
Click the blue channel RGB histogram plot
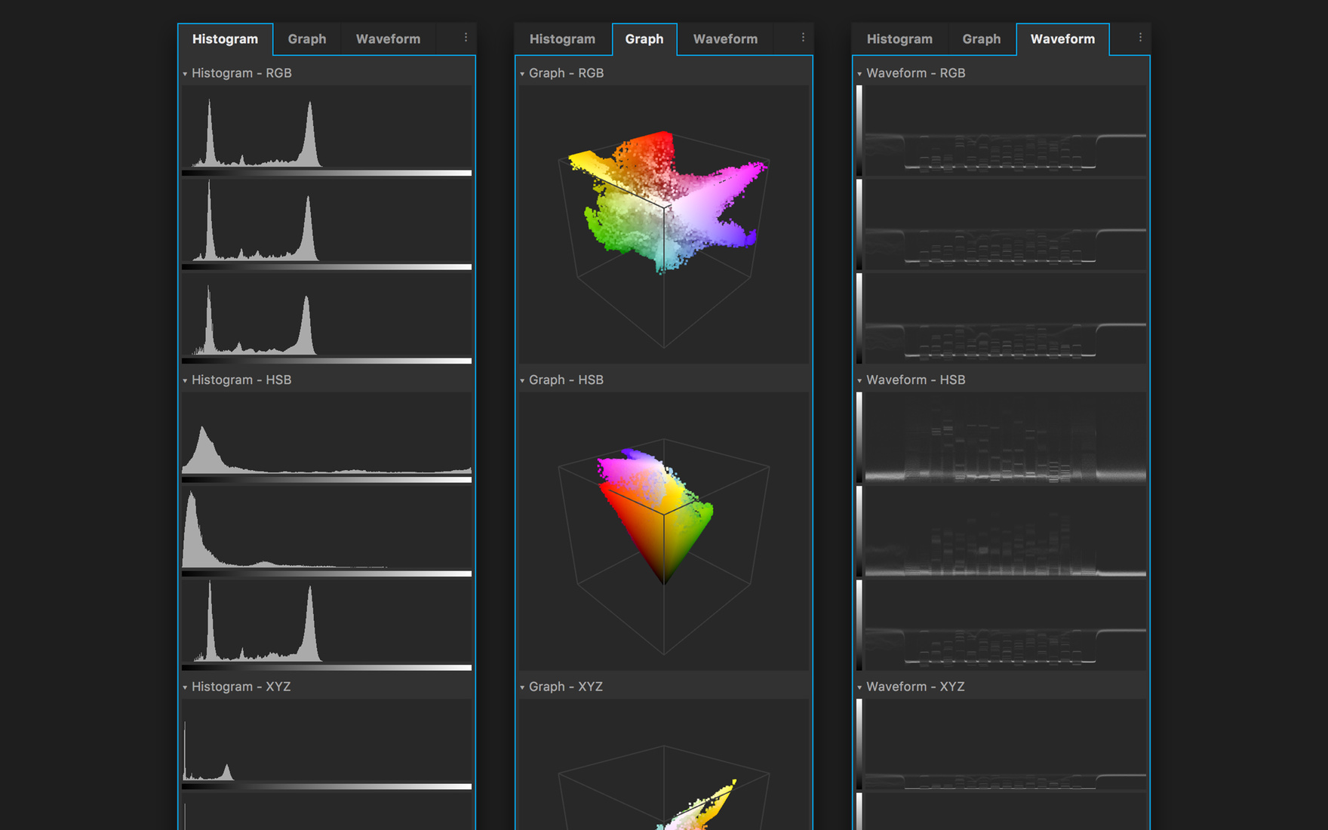tap(327, 315)
